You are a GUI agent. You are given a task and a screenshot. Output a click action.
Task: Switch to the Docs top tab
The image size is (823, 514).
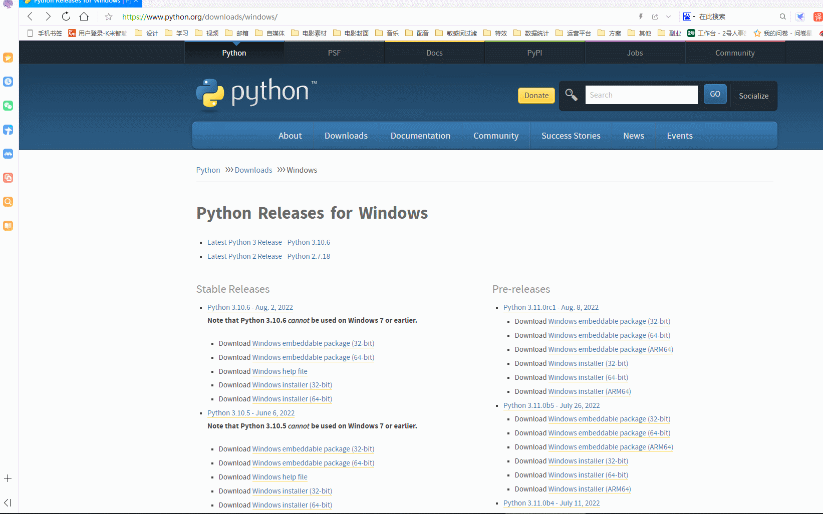[434, 53]
